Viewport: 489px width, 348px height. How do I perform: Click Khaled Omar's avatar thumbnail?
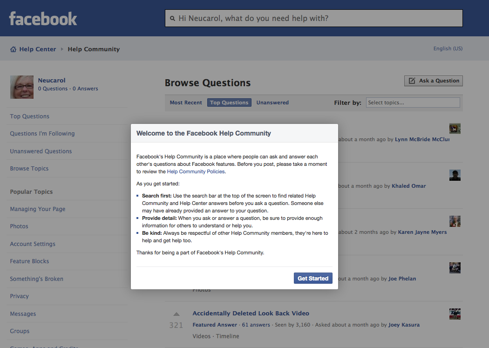(x=455, y=175)
